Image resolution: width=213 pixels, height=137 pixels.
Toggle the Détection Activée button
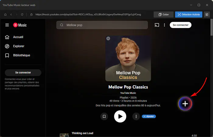pos(189,15)
